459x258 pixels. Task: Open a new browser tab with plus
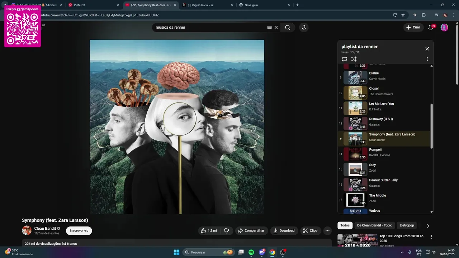point(297,5)
